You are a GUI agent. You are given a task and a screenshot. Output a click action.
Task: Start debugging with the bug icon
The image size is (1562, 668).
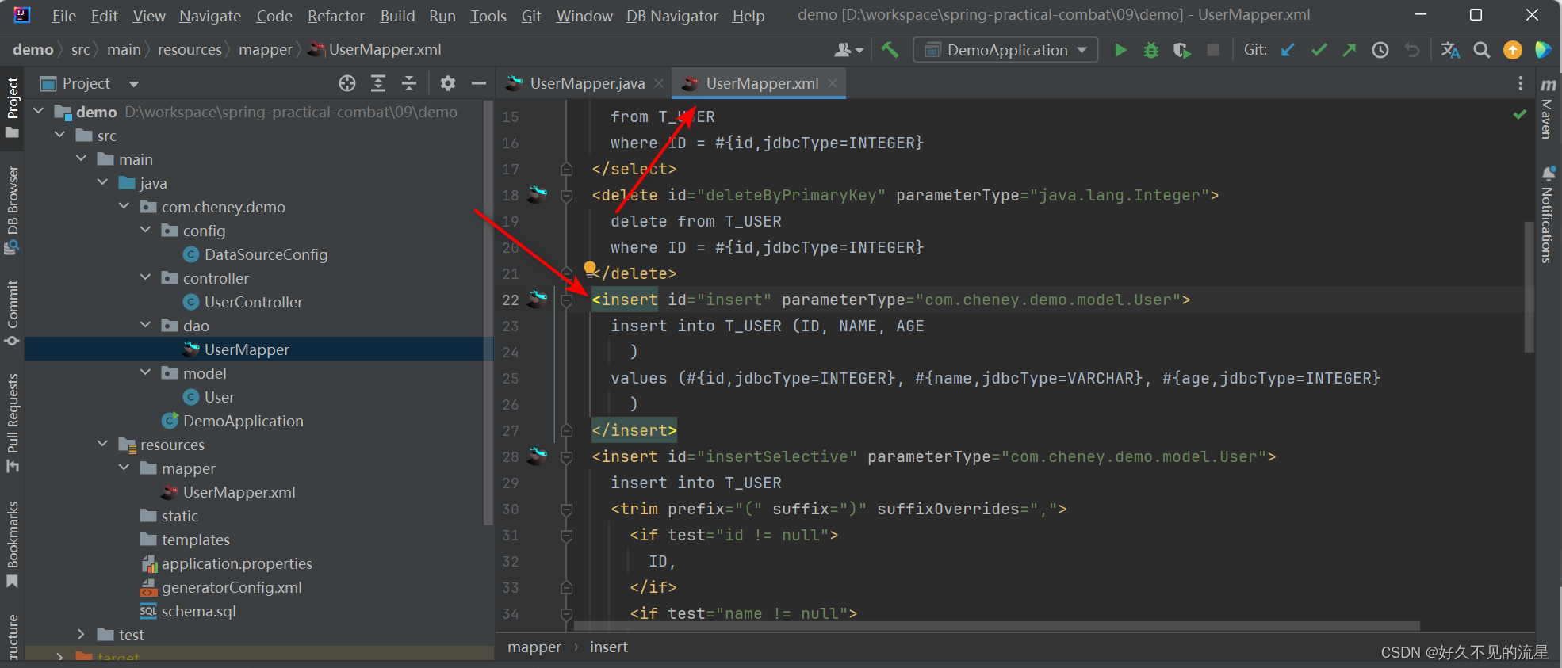pos(1151,50)
